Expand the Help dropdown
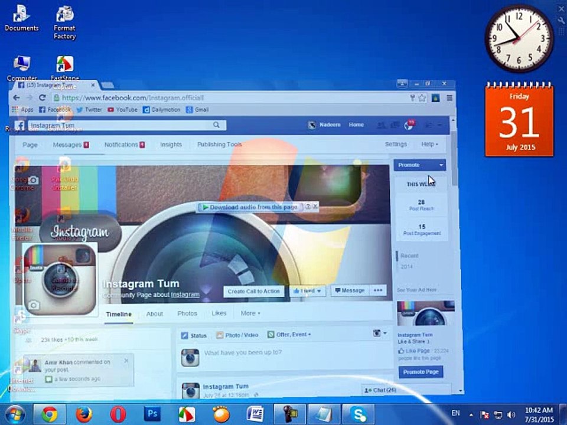The height and width of the screenshot is (425, 567). tap(429, 144)
